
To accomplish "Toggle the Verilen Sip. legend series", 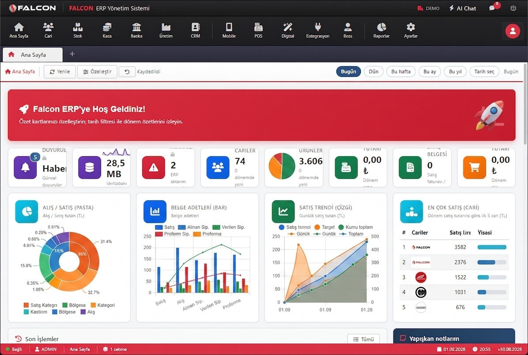I will click(x=229, y=227).
